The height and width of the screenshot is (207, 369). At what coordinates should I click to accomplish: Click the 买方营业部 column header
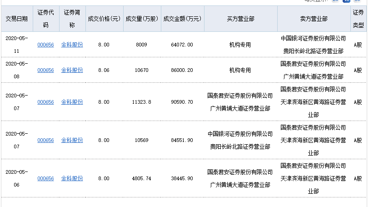(240, 19)
